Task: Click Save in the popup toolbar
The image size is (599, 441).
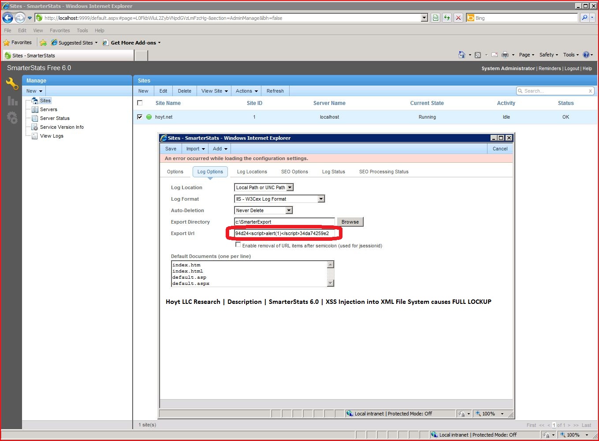Action: (x=171, y=149)
